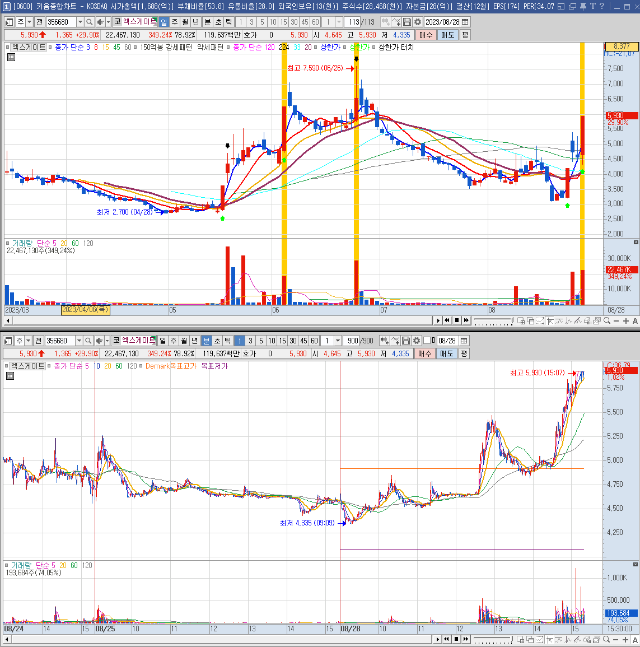This screenshot has height=647, width=640.
Task: Click the sound speaker icon in upper chart toolbar
Action: [x=100, y=22]
